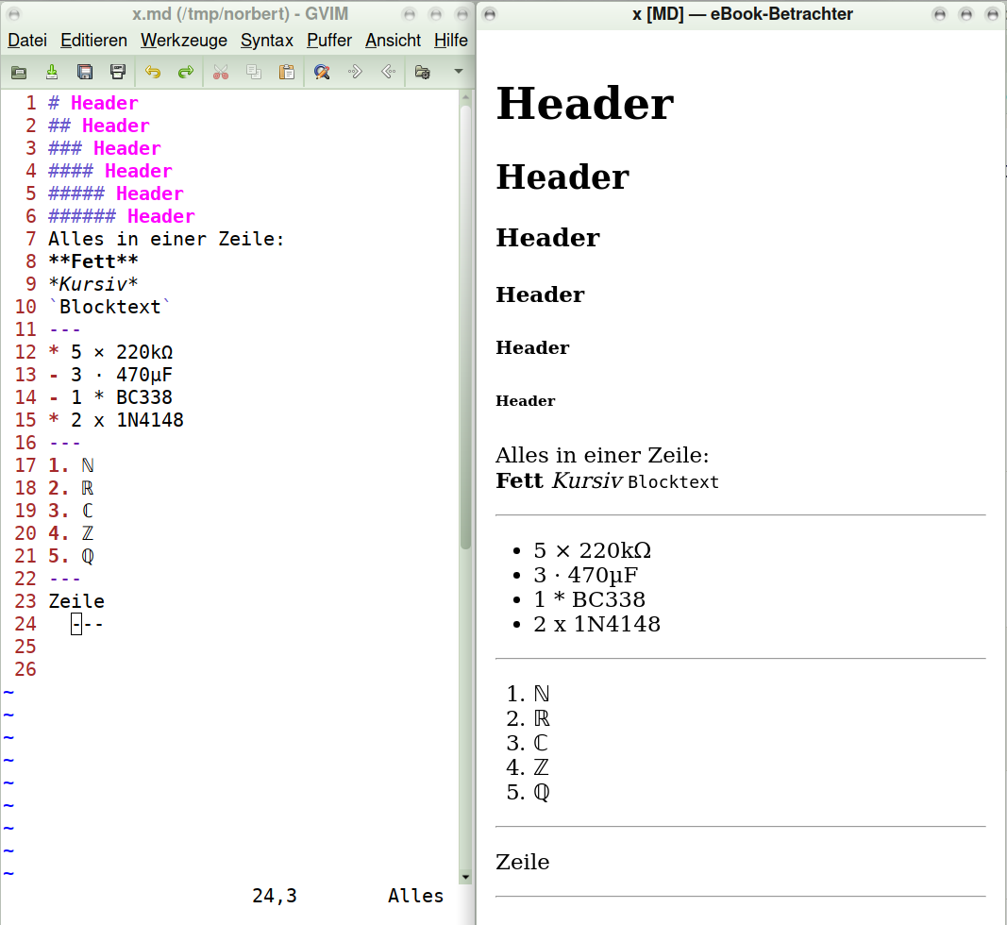The image size is (1007, 925).
Task: Click '- 1 * BC338' line in GVIM
Action: point(110,397)
